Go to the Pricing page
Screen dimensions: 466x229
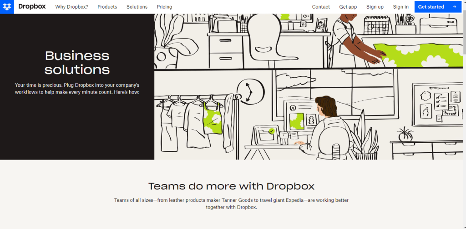164,7
